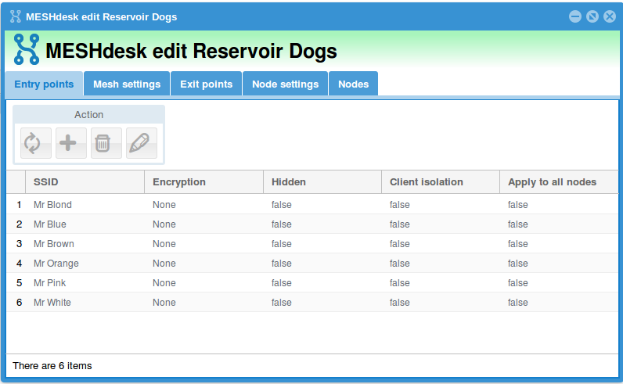Click the pencil edit icon
Viewport: 623px width, 384px height.
[142, 143]
